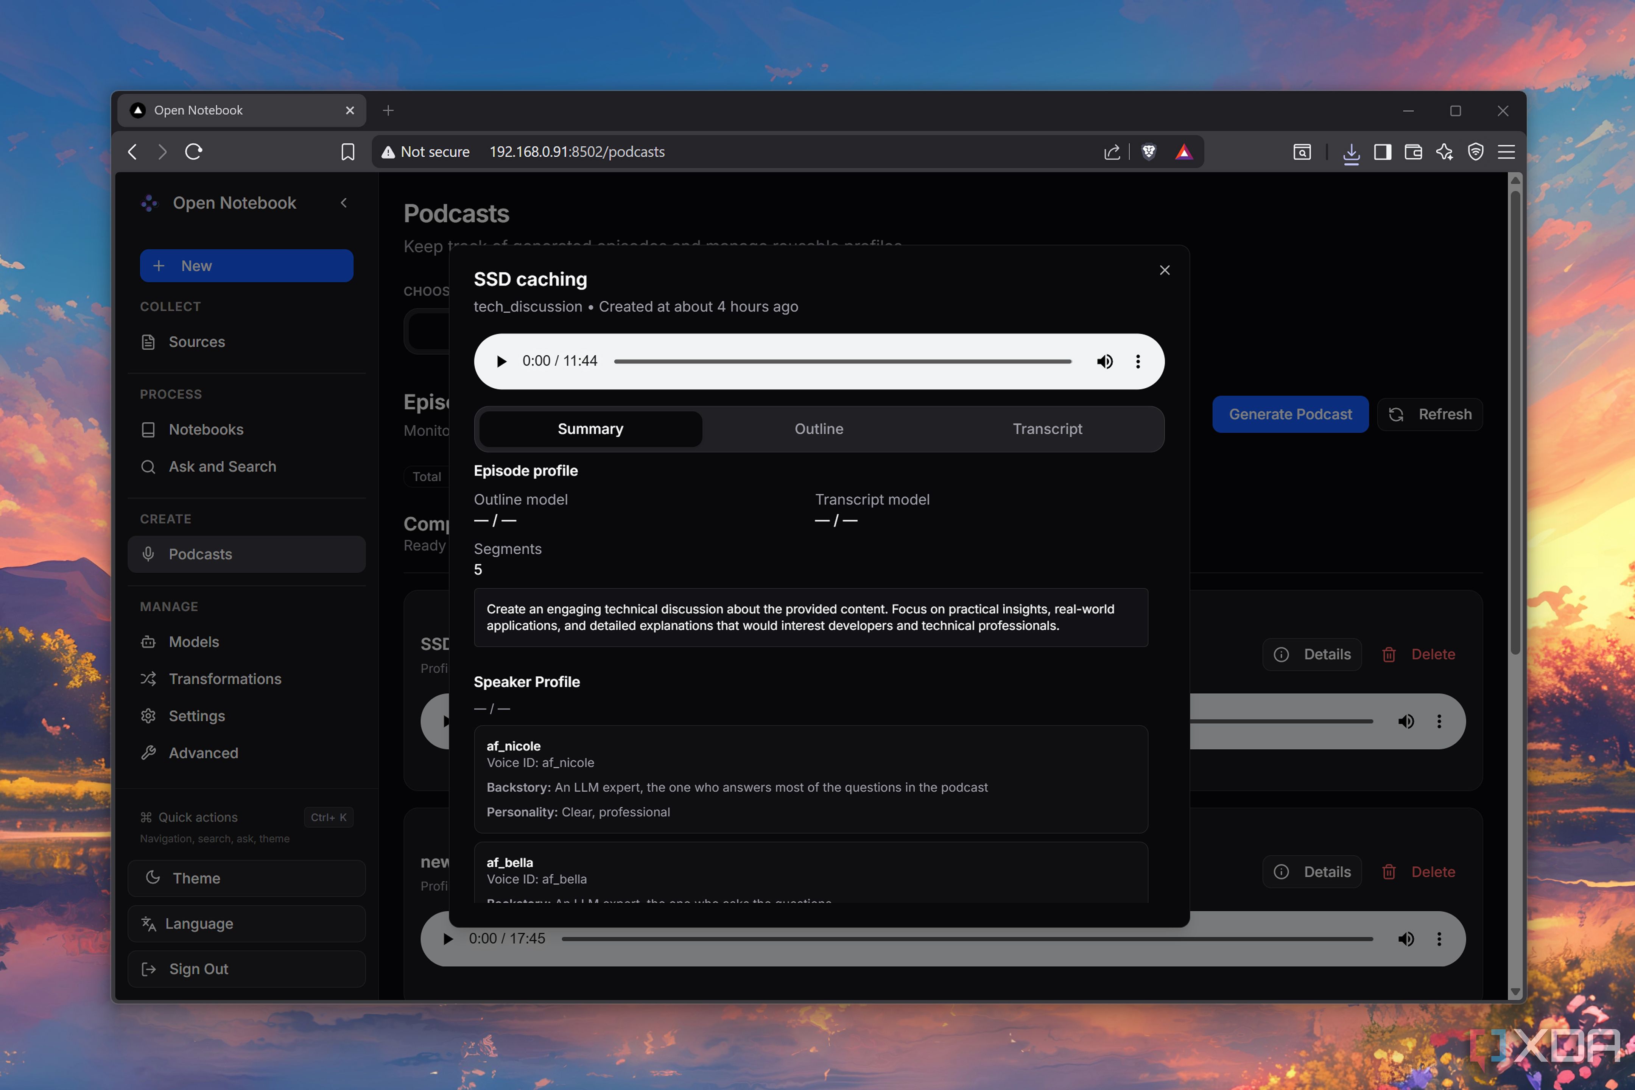Open Brave Rewards triangle icon
This screenshot has width=1635, height=1090.
coord(1184,151)
